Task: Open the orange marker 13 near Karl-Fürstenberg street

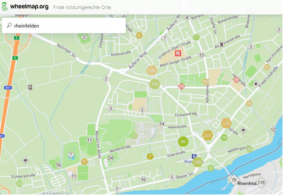Action: click(267, 67)
